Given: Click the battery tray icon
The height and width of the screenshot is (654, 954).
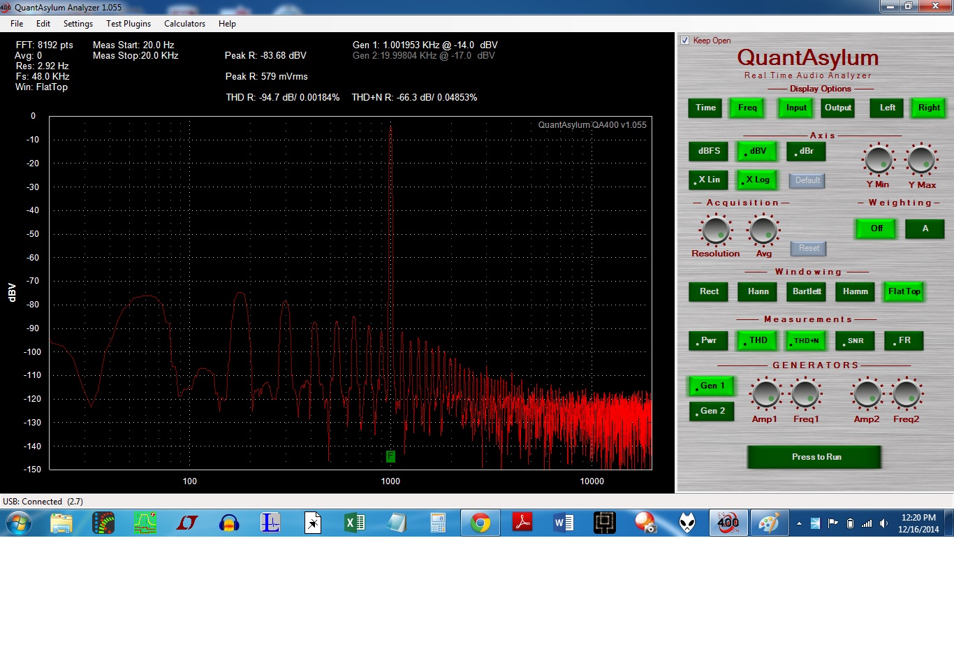Looking at the screenshot, I should tap(850, 523).
